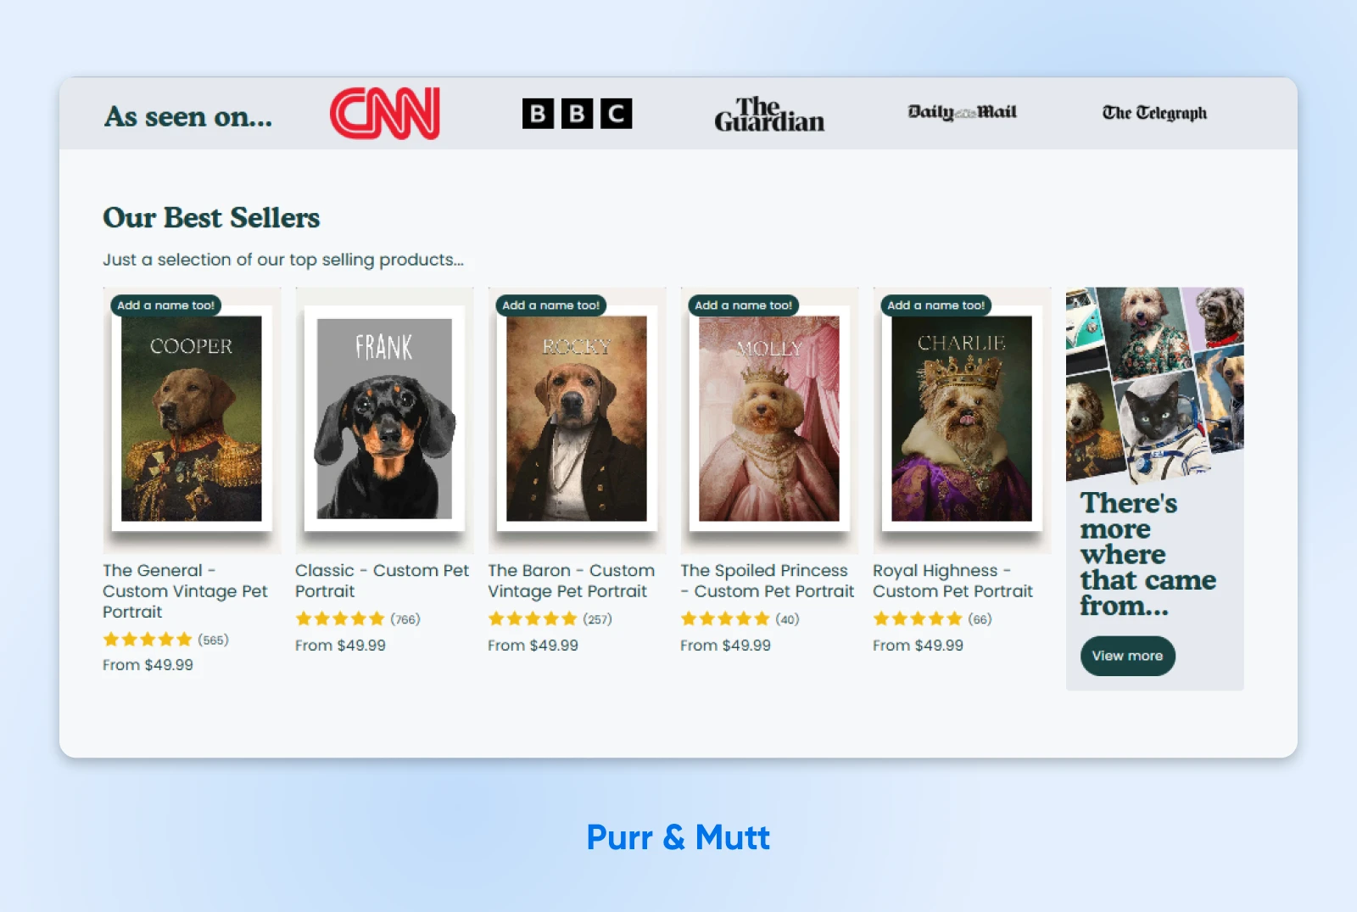Open The Guardian logo link

[768, 115]
